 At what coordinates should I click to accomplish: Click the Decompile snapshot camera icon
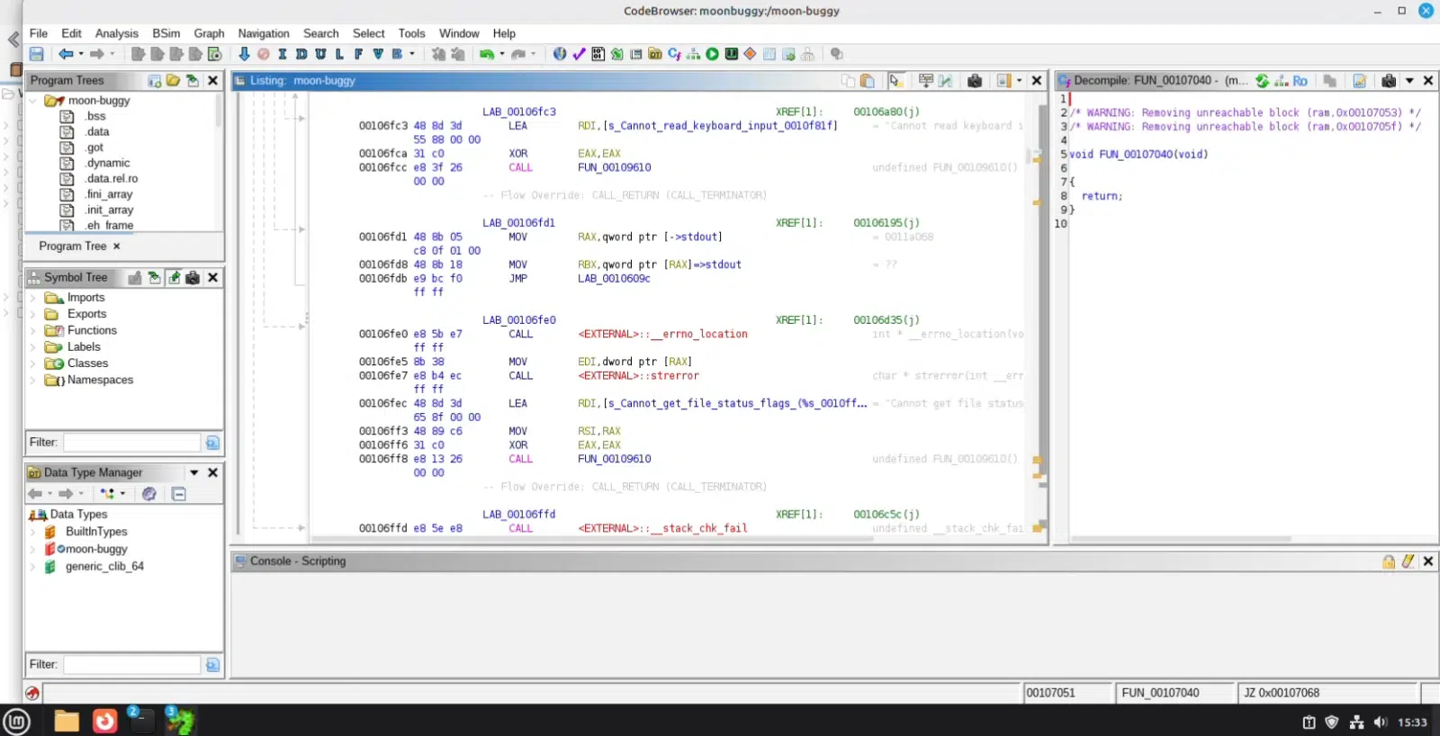pos(1389,81)
